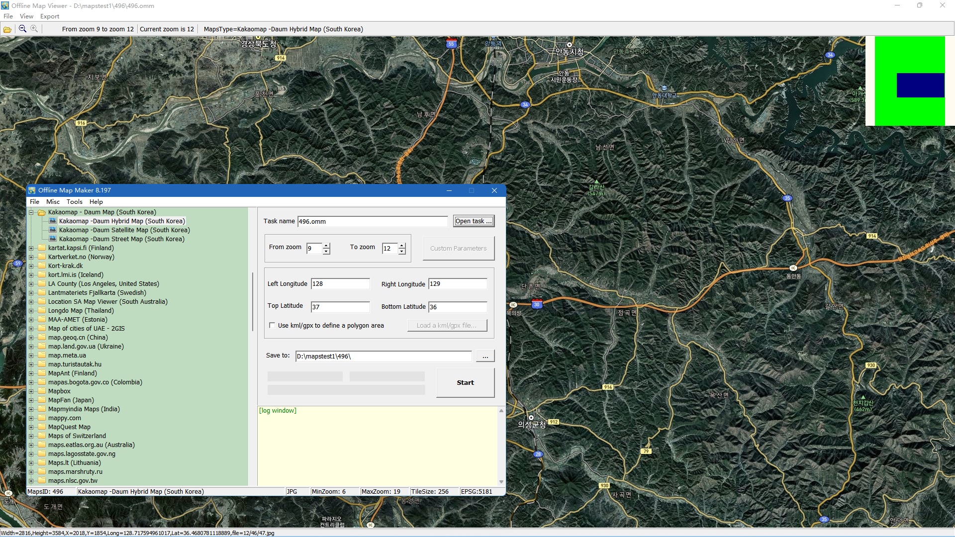Click the map.meta.ua folder icon
The image size is (955, 537).
pos(42,356)
